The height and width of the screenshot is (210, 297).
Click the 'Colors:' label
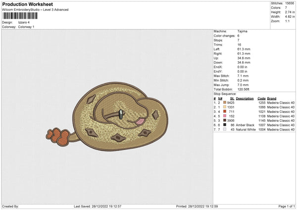coord(276,8)
